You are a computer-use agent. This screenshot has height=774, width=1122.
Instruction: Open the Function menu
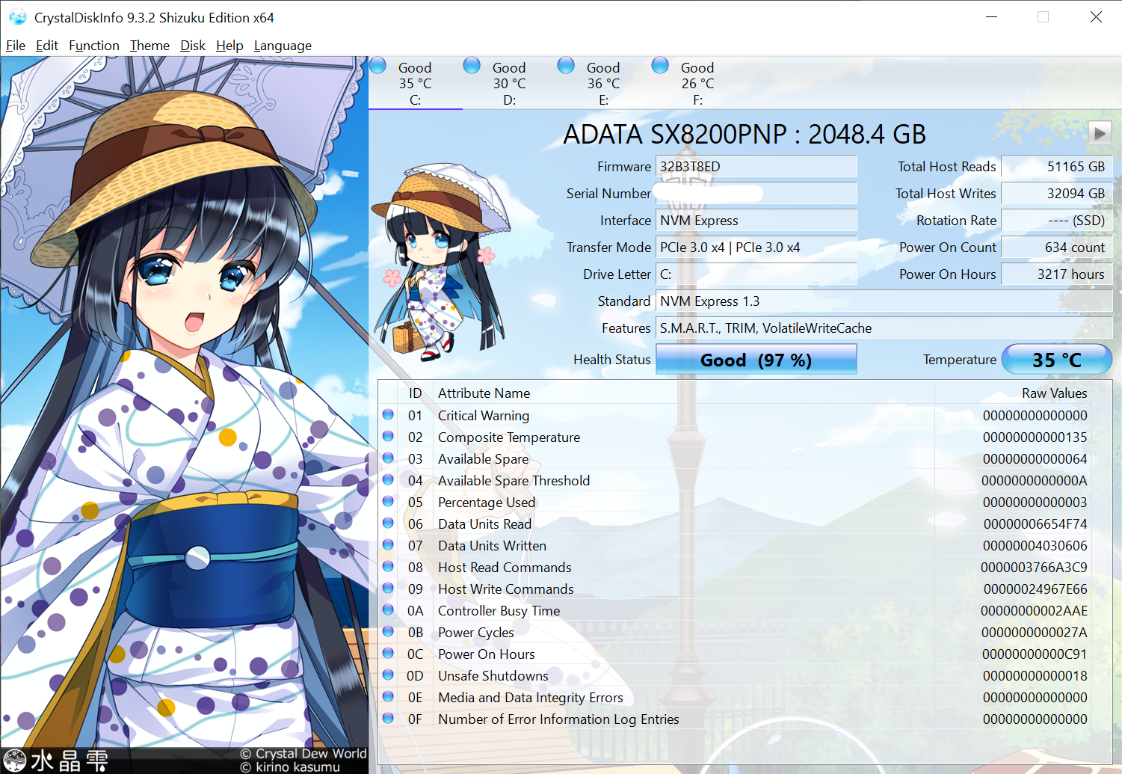pyautogui.click(x=94, y=46)
